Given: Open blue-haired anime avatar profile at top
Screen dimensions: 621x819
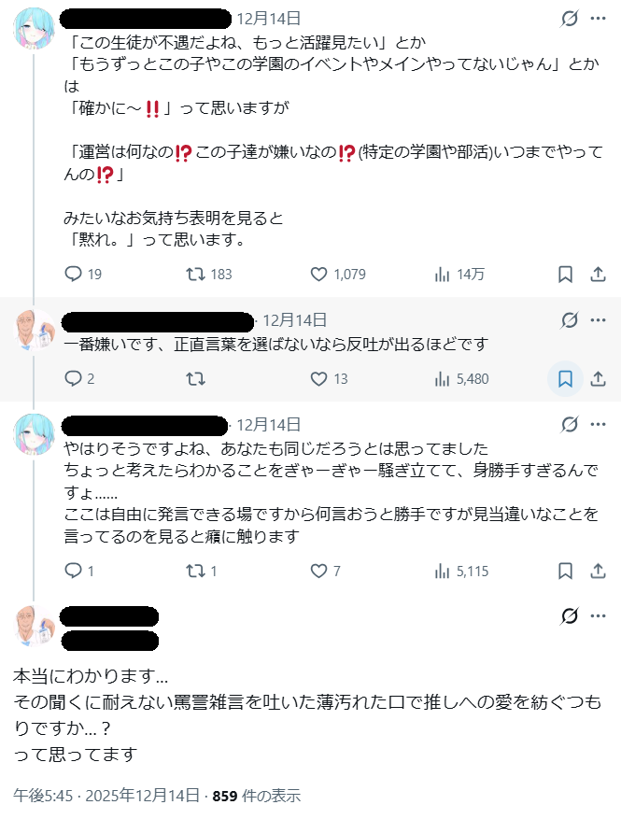Looking at the screenshot, I should click(x=35, y=31).
